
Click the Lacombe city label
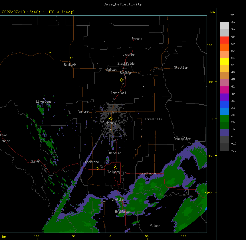click(x=128, y=54)
